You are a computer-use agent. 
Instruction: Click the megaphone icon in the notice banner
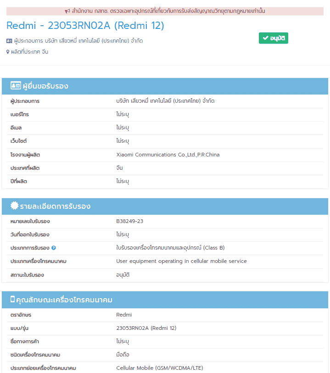(x=67, y=11)
